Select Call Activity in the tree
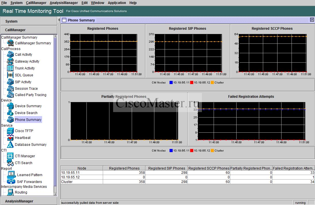The height and width of the screenshot is (205, 315). tap(23, 55)
